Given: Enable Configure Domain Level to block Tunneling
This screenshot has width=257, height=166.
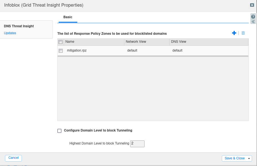Looking at the screenshot, I should pyautogui.click(x=59, y=131).
